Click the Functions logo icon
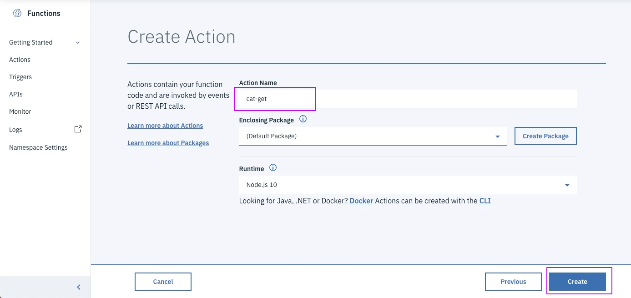The image size is (631, 298). pos(17,13)
